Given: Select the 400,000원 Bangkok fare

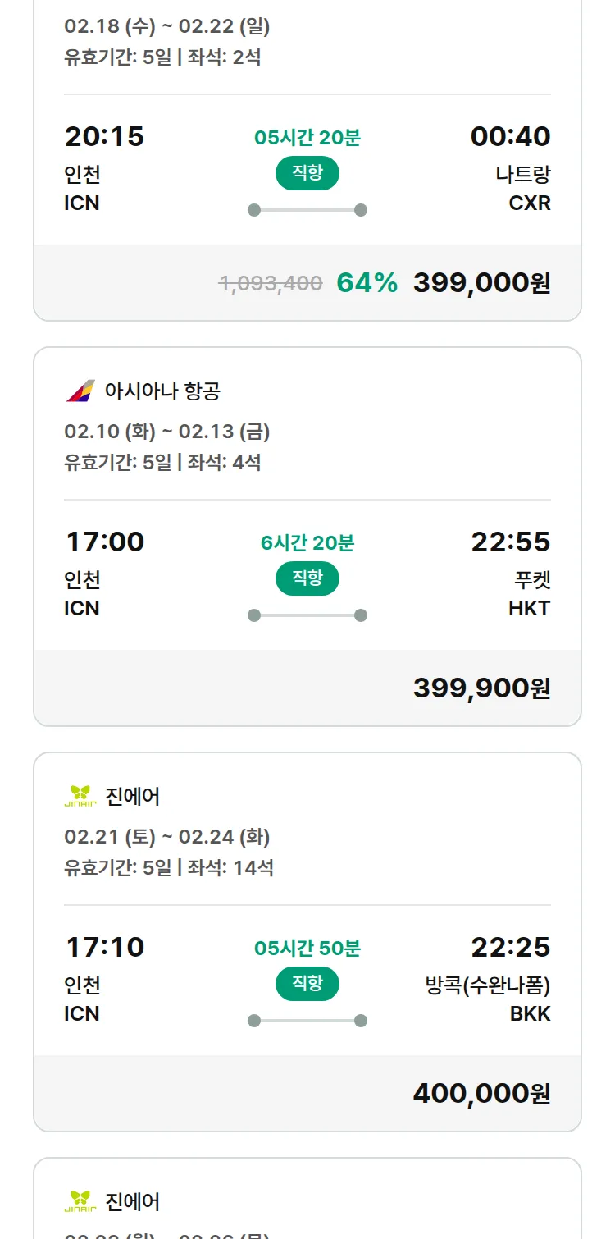Looking at the screenshot, I should tap(481, 1094).
